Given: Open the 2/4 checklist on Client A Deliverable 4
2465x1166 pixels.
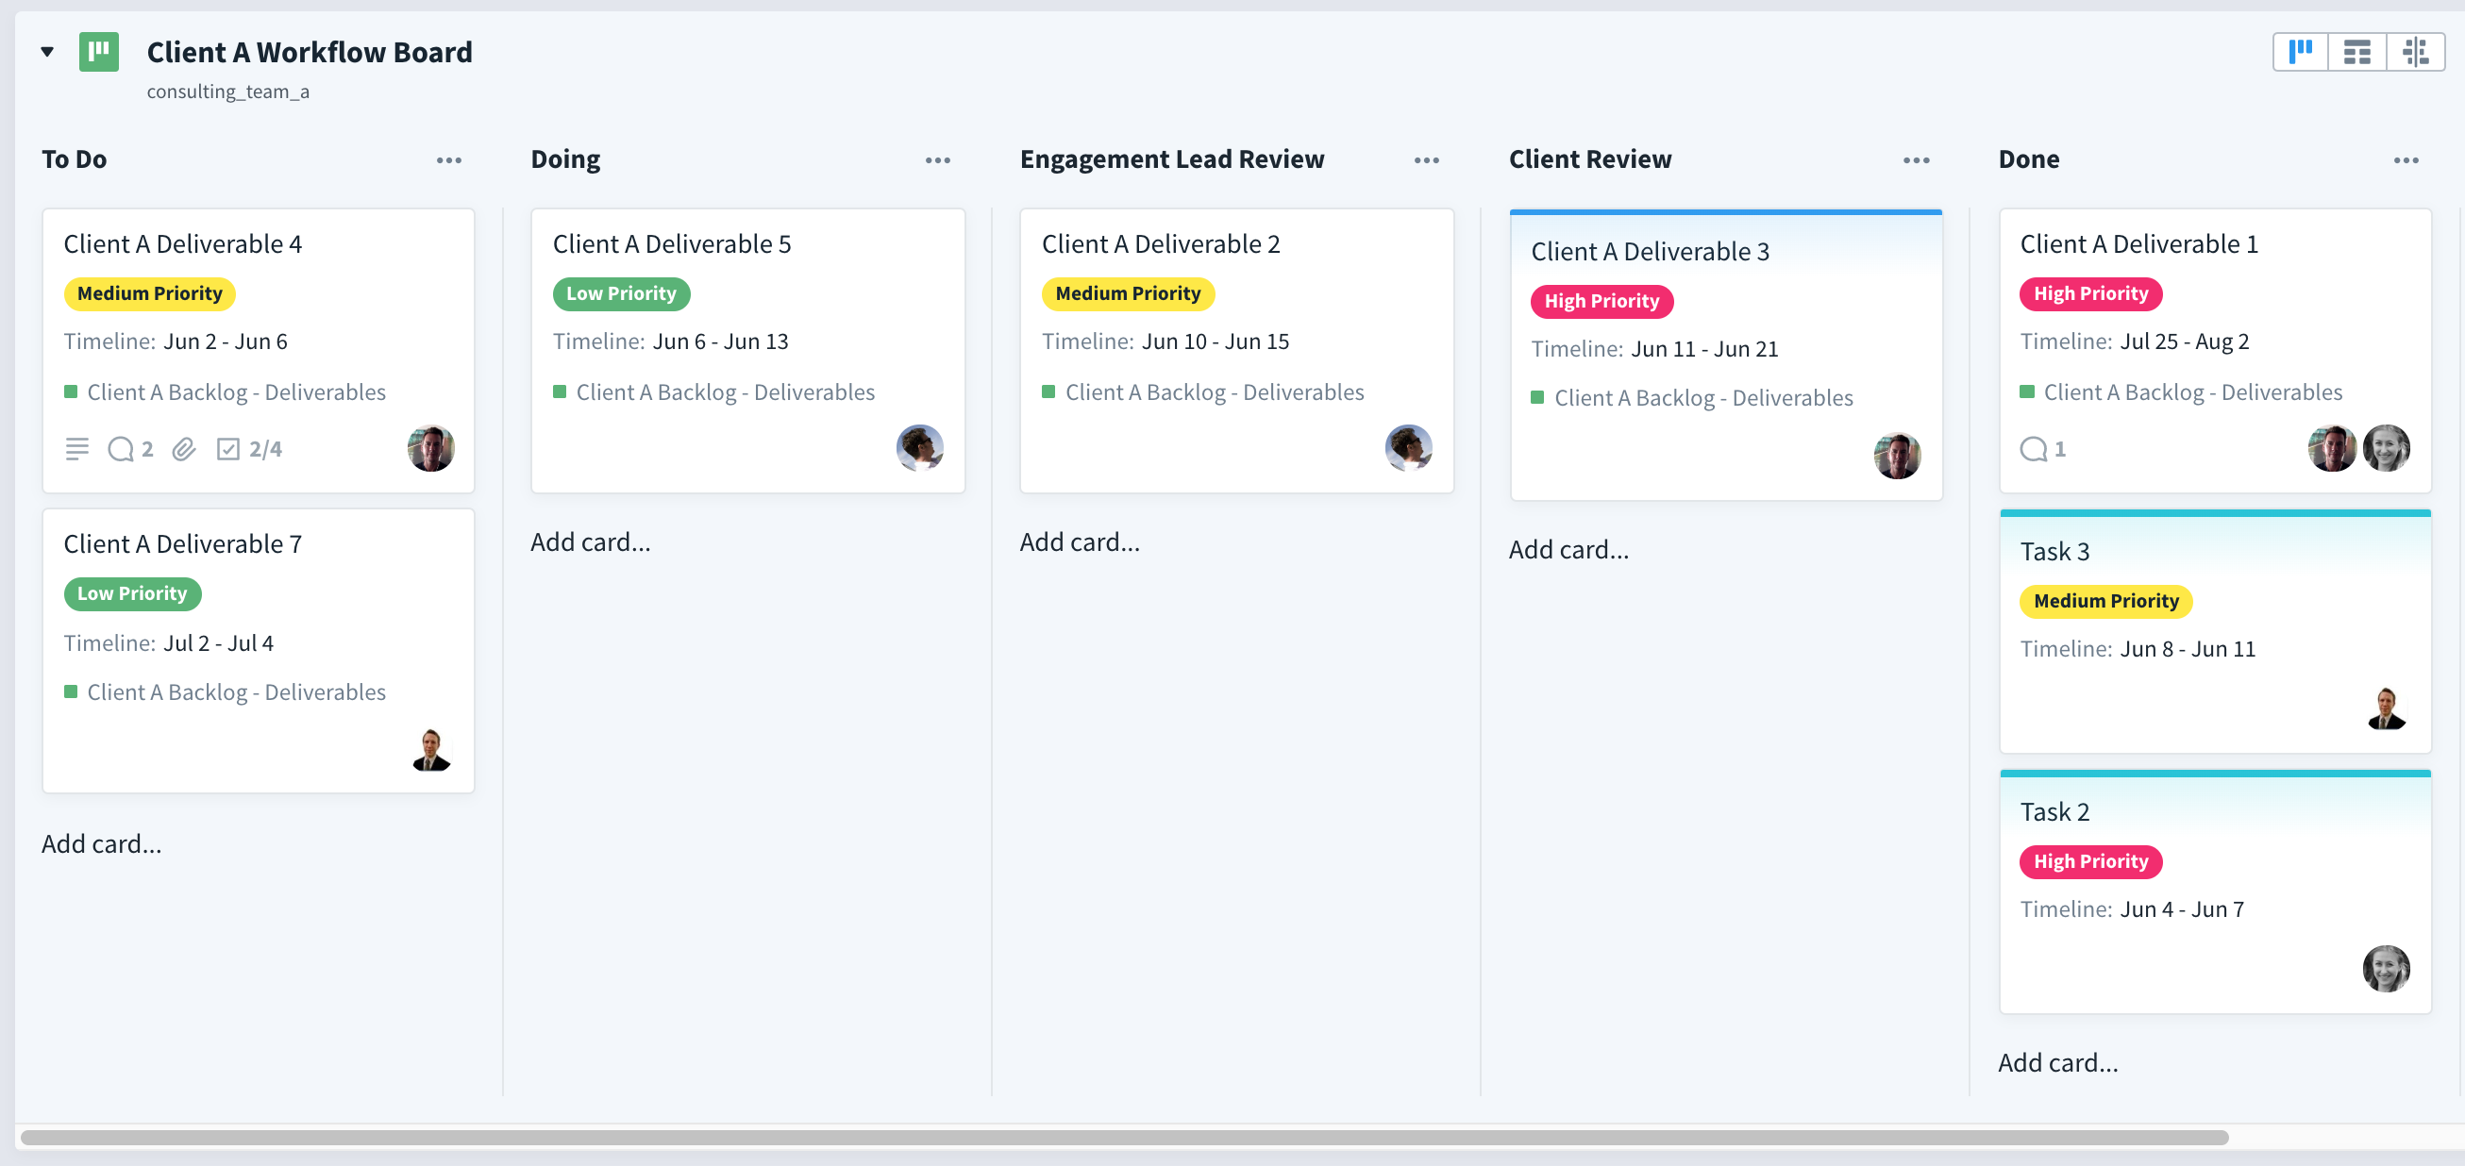Looking at the screenshot, I should (x=228, y=448).
